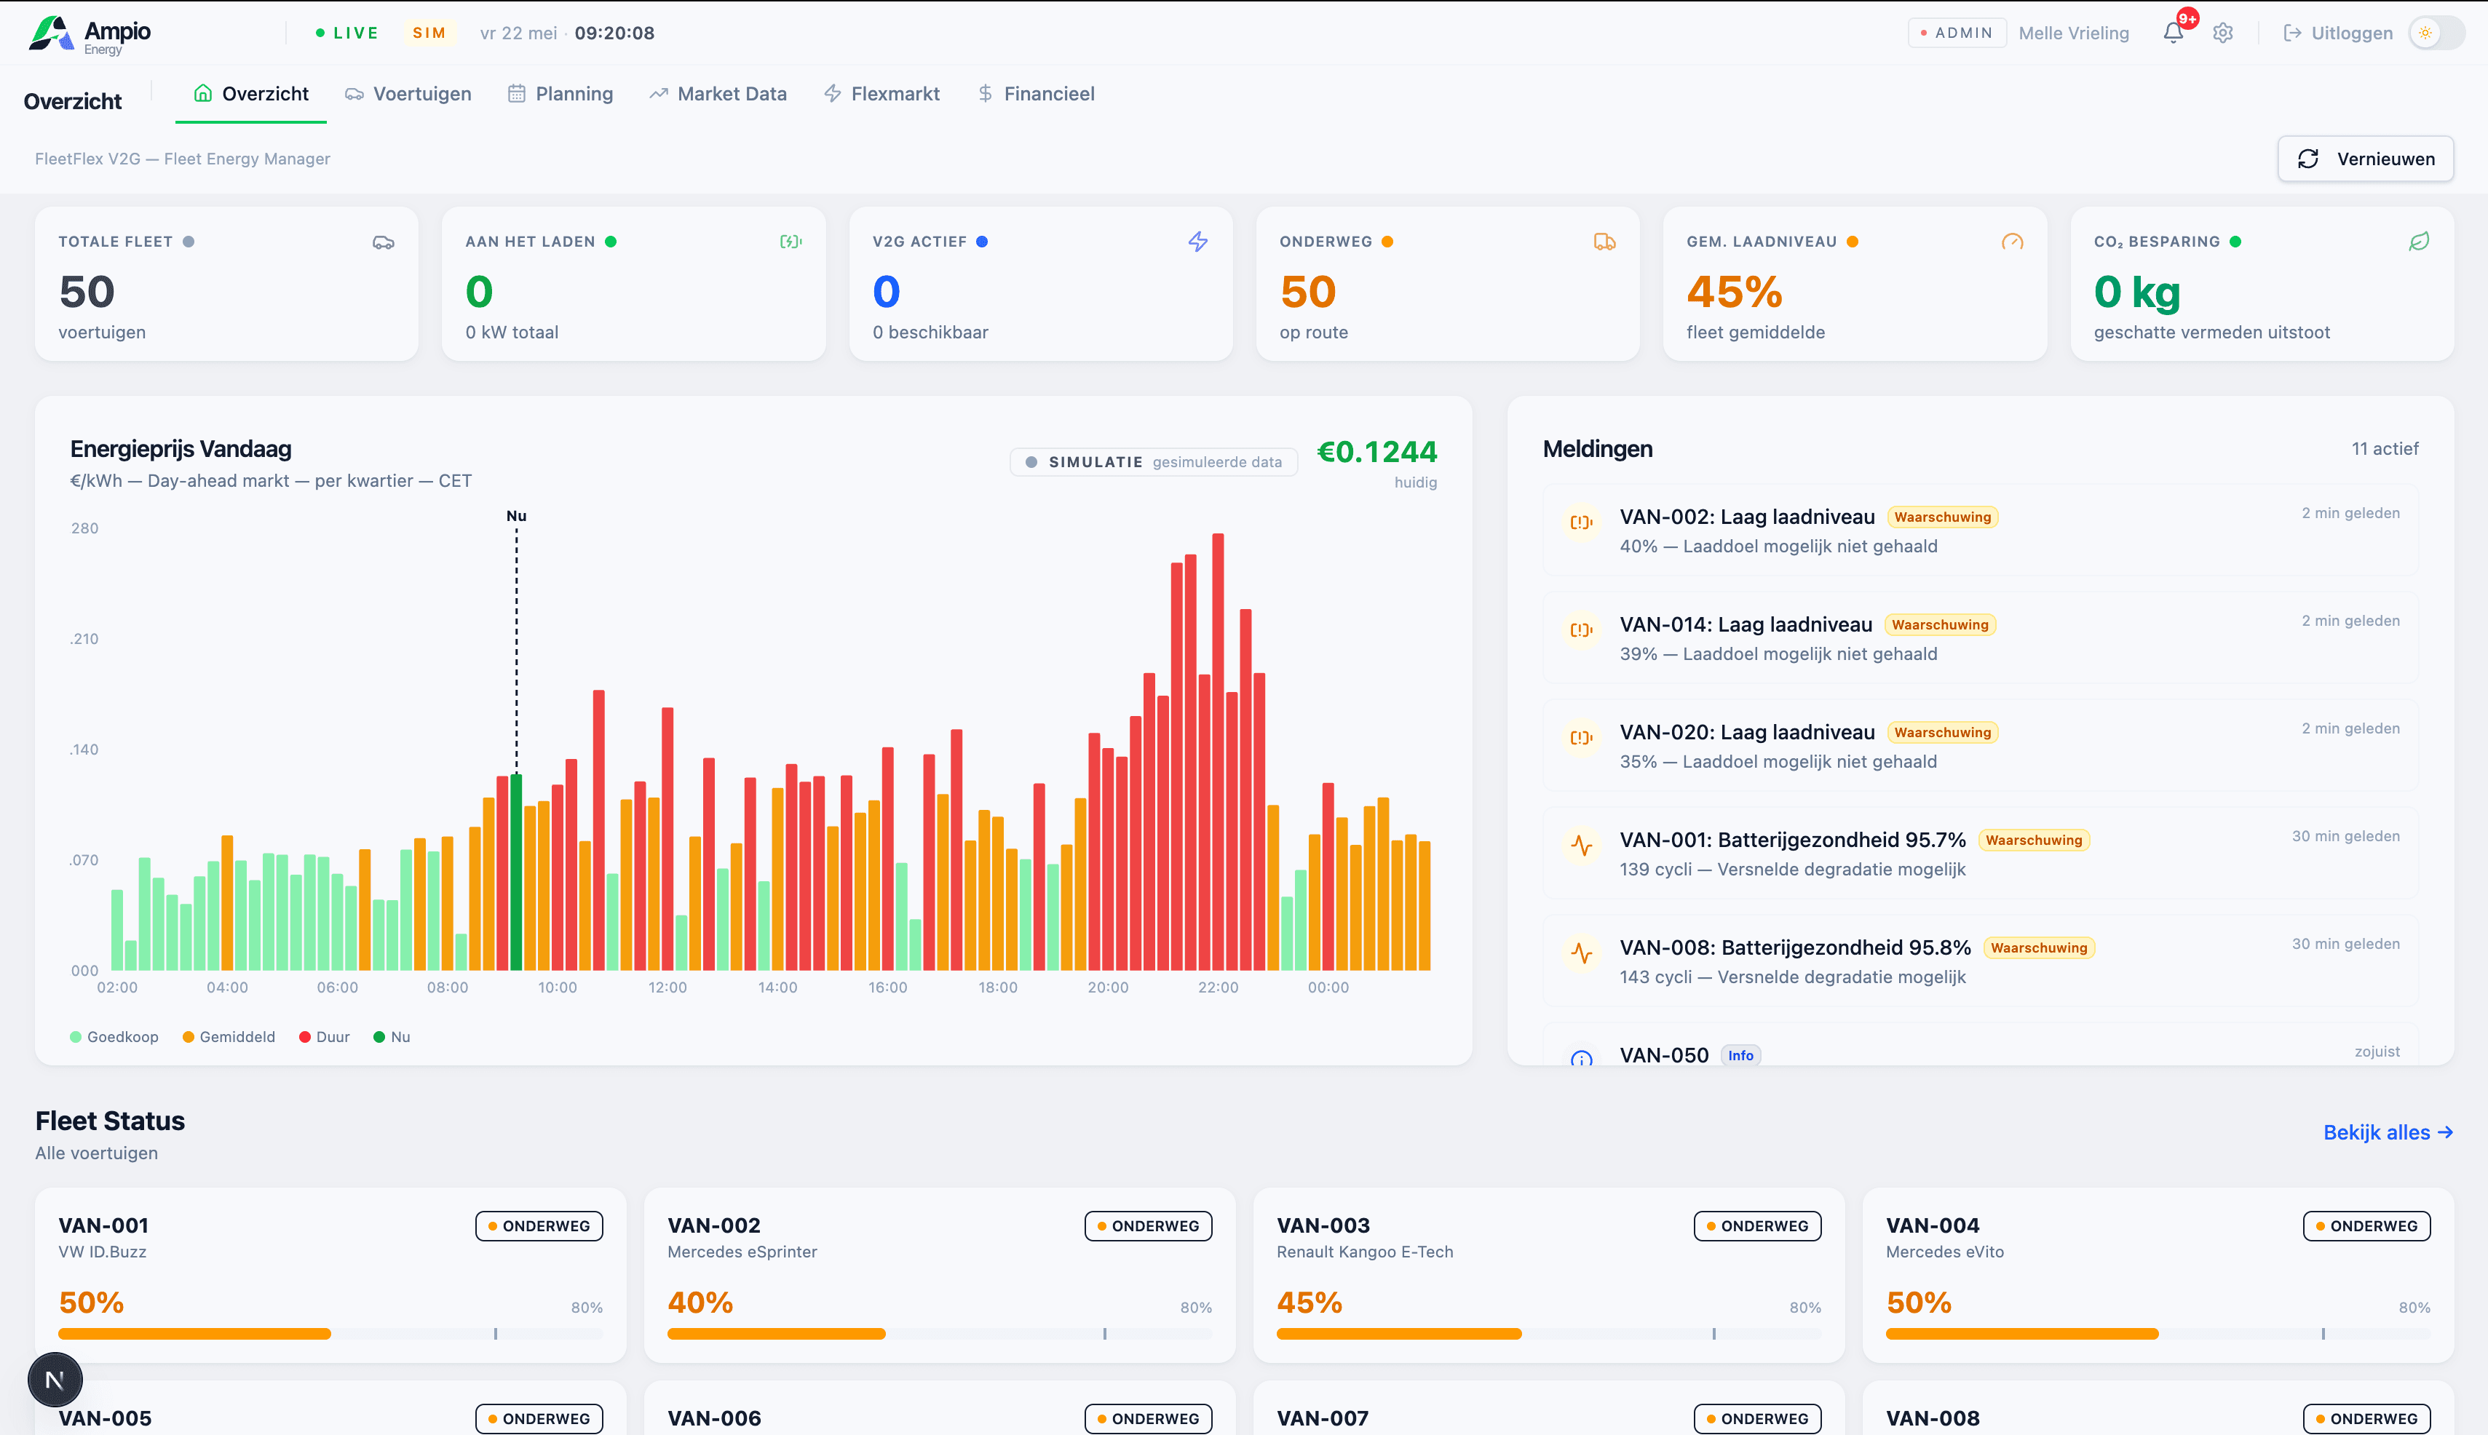This screenshot has width=2488, height=1435.
Task: Click the gauge icon on Gem. Laadniveau card
Action: (2012, 242)
